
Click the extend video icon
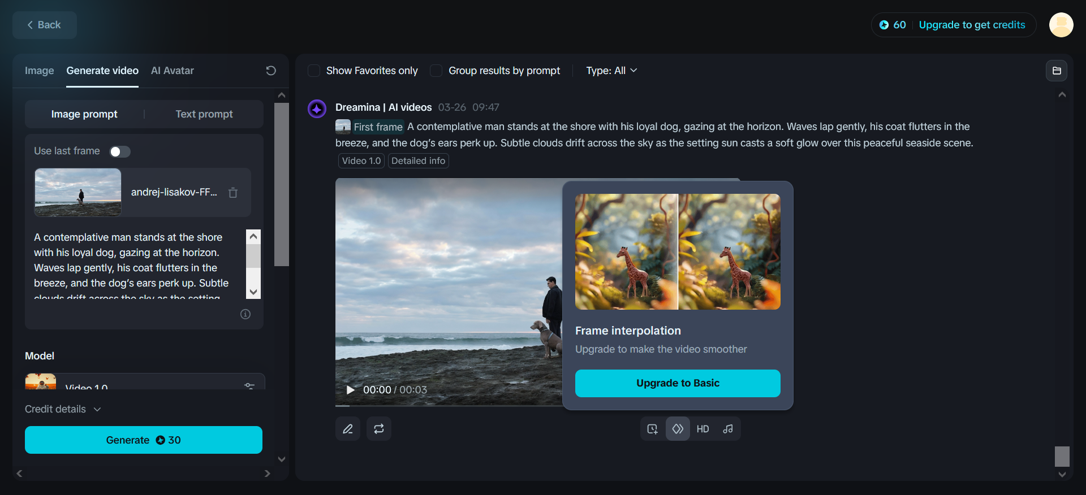653,429
